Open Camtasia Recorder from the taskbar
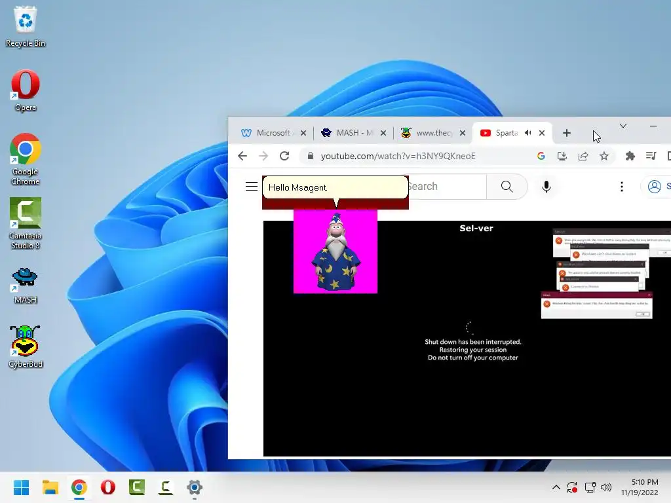671x503 pixels. (x=166, y=487)
